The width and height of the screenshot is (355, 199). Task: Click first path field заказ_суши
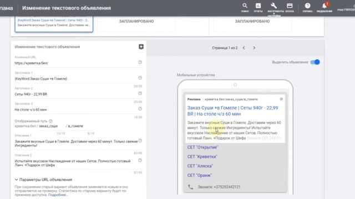pos(52,126)
